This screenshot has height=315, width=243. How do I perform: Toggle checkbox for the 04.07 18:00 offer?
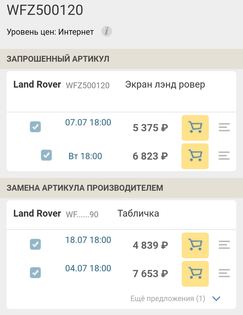[35, 273]
